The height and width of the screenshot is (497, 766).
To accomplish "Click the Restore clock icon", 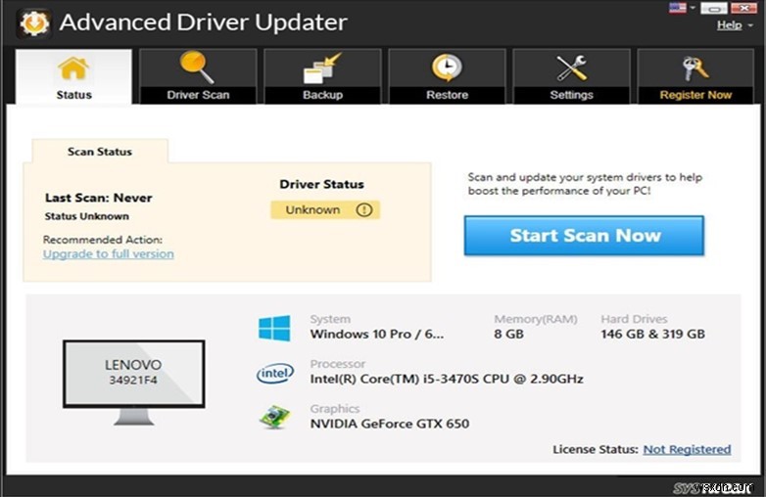I will click(x=447, y=68).
